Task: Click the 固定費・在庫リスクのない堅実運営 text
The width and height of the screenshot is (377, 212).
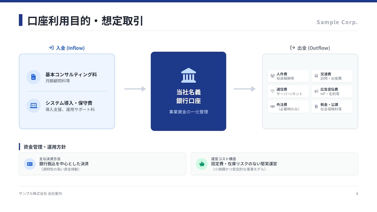Action: 244,164
